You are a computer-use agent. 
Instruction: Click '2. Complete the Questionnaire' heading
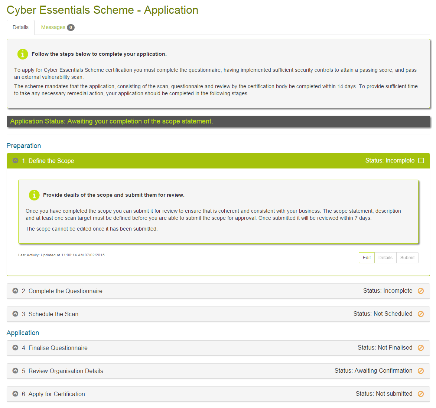coord(62,291)
